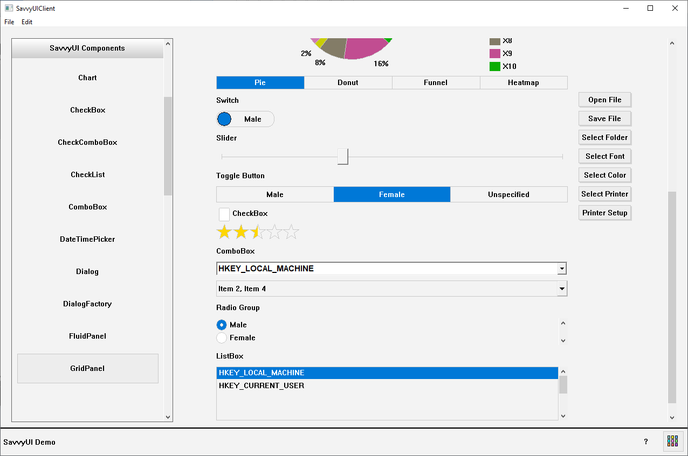Click the green X10 legend swatch
This screenshot has height=456, width=688.
tap(494, 66)
